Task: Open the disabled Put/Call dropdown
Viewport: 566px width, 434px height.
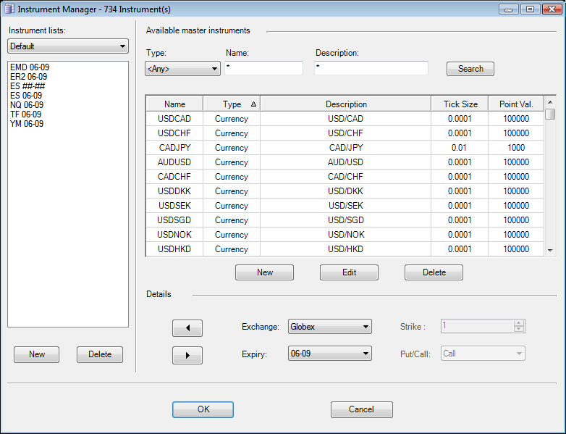Action: click(483, 354)
